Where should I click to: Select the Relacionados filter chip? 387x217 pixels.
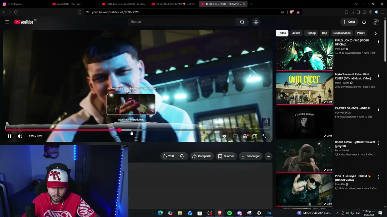342,33
